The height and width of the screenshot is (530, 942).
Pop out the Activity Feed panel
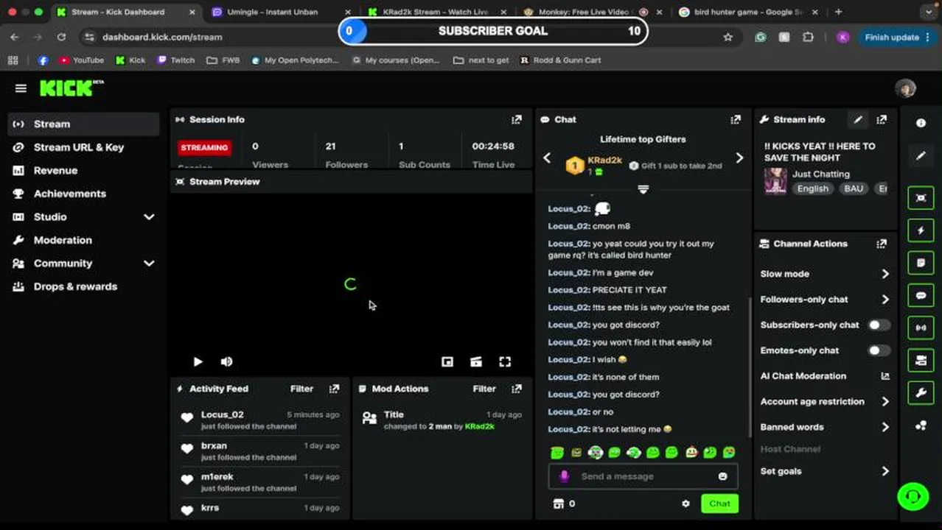click(335, 389)
